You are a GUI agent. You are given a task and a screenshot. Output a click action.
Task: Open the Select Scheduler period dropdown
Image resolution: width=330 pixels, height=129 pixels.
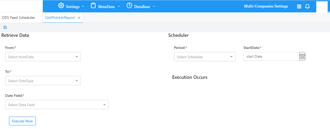tap(205, 57)
